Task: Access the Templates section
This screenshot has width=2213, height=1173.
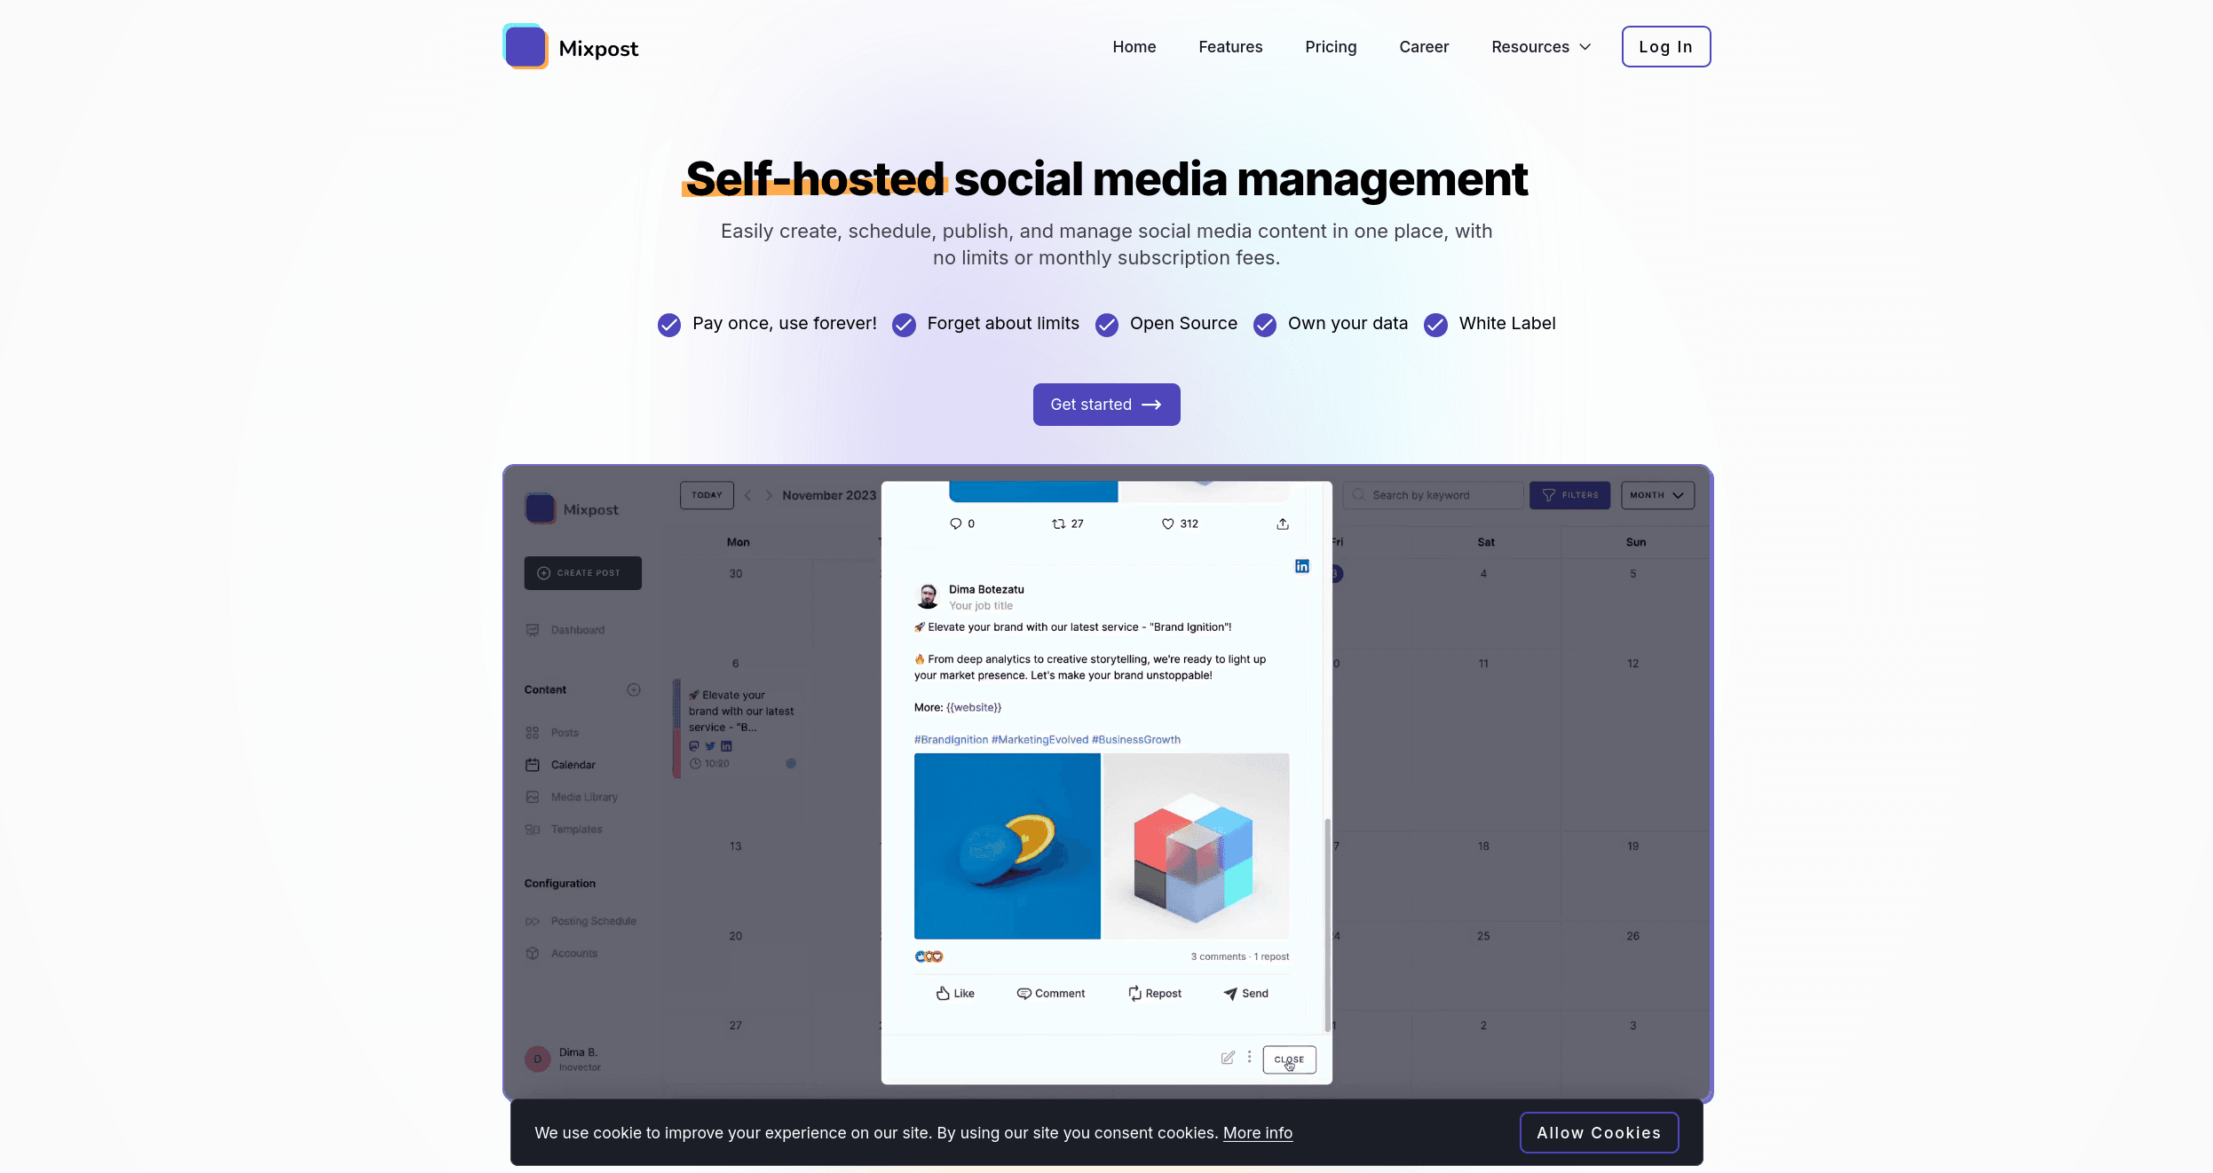Action: click(575, 830)
